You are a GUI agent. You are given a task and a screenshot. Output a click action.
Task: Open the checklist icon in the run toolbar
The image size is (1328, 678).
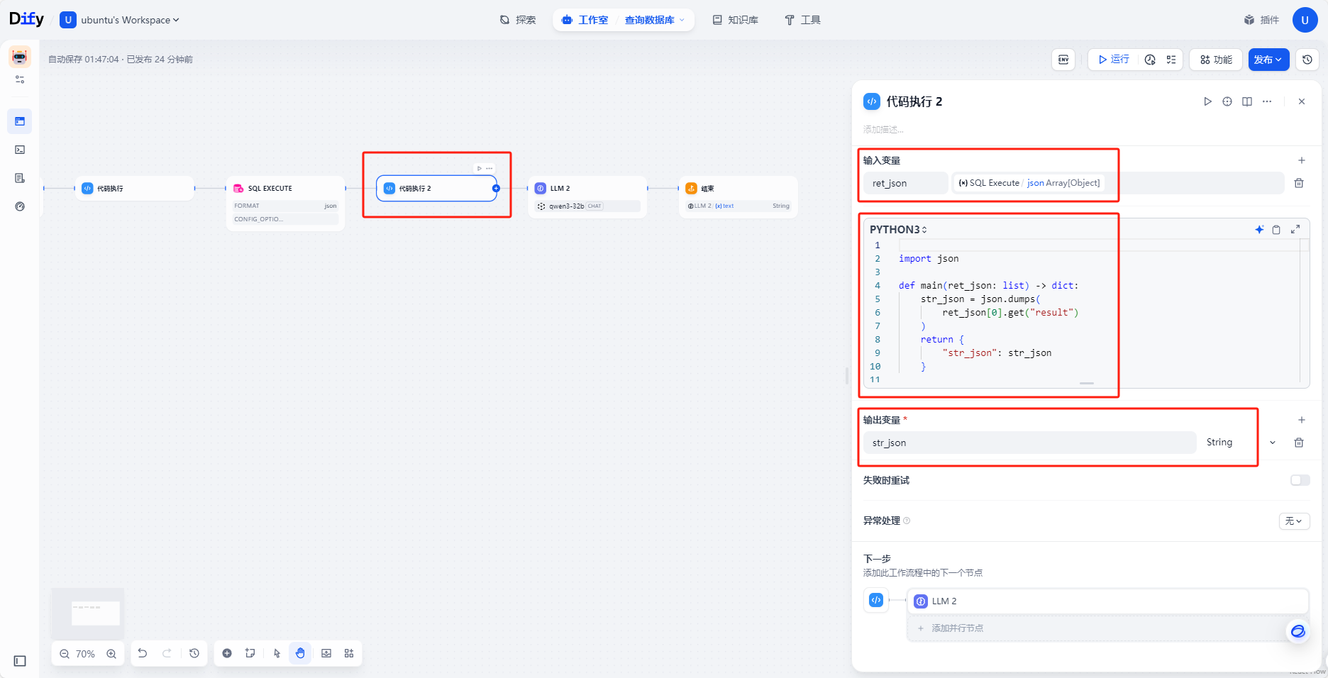point(1171,60)
